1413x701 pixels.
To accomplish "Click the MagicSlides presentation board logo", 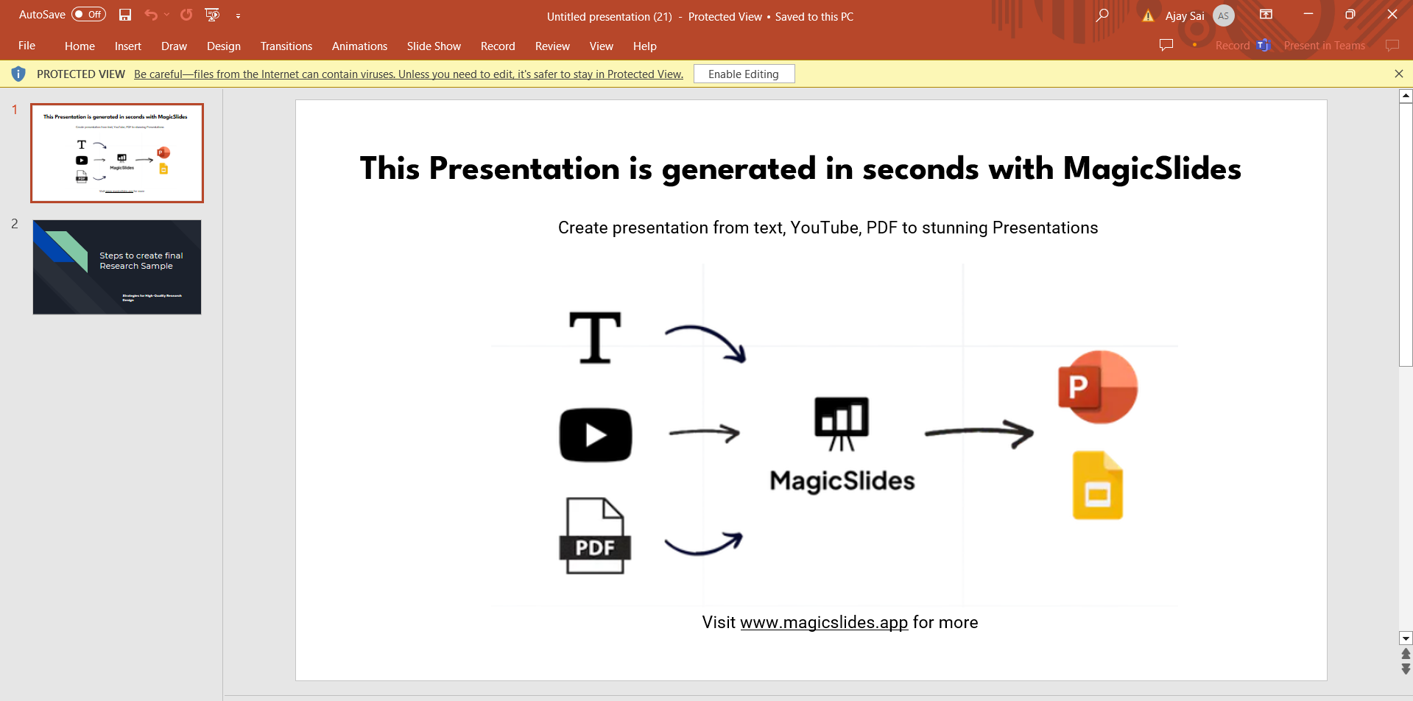I will (x=842, y=423).
